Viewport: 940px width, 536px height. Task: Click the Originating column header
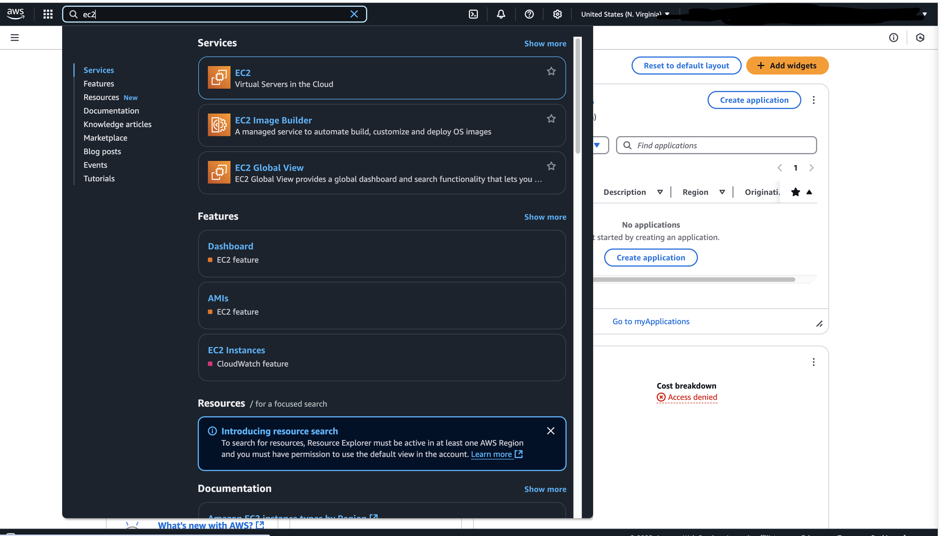coord(762,192)
